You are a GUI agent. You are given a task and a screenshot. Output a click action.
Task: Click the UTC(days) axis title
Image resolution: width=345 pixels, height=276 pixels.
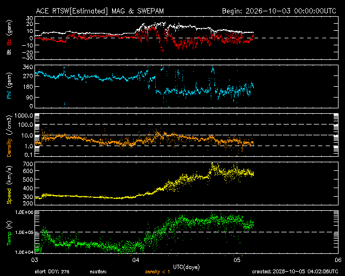[x=187, y=267]
